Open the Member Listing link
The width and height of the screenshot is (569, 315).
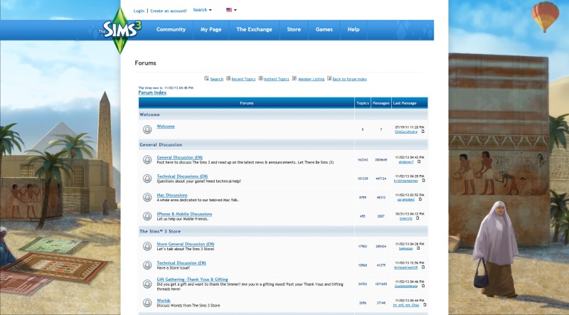coord(312,79)
